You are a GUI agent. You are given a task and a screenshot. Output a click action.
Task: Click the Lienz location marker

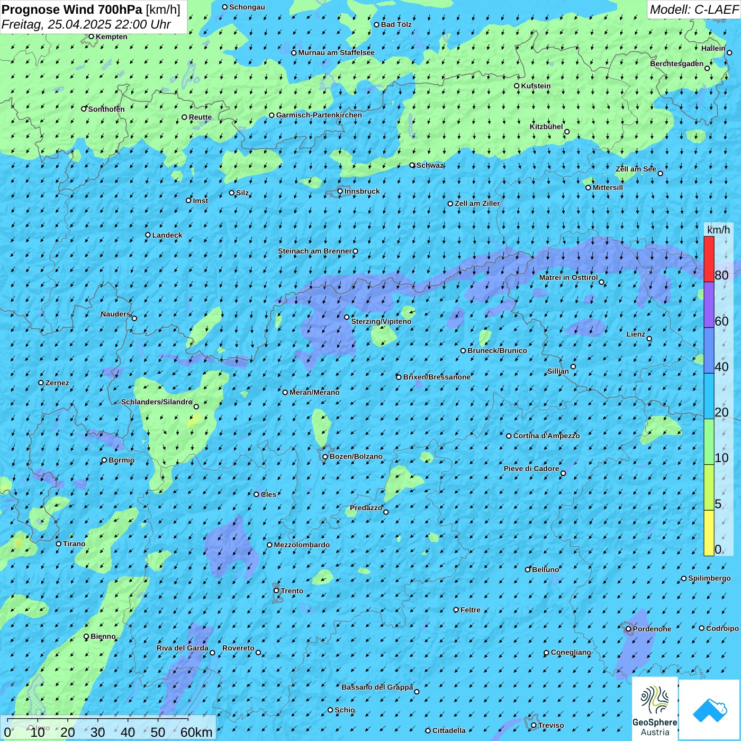649,339
